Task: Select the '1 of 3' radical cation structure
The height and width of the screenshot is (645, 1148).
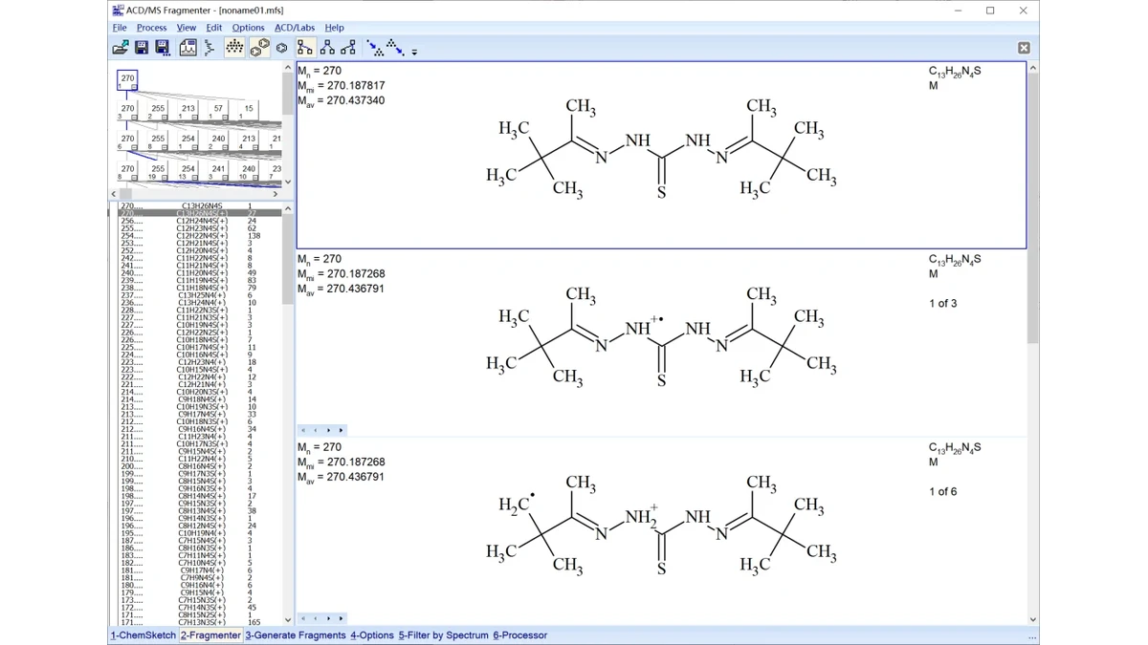Action: pyautogui.click(x=661, y=343)
